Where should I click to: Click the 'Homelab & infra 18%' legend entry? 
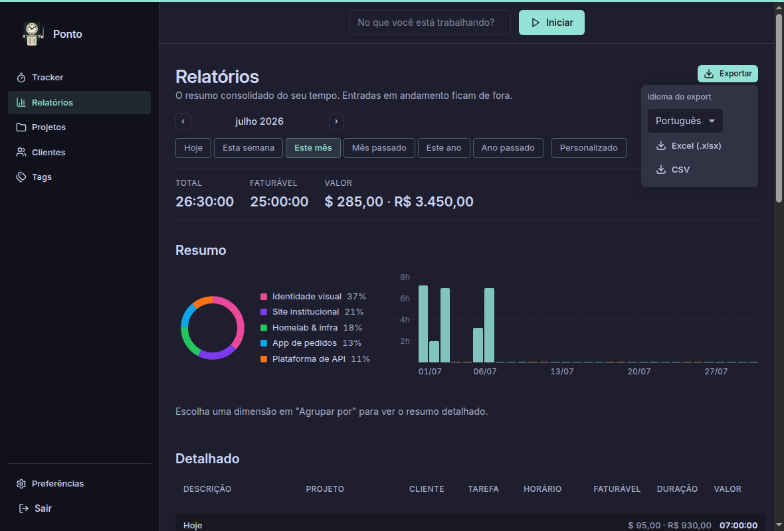312,328
